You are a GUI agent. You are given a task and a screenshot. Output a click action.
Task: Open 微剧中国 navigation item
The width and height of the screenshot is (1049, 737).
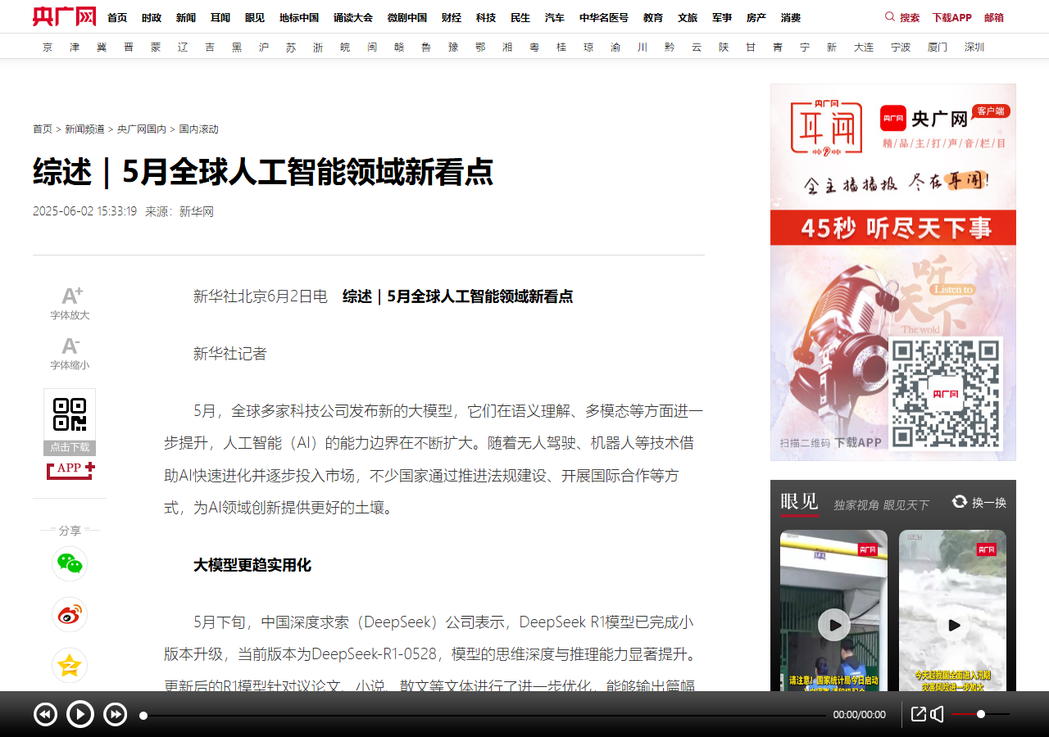pos(407,17)
